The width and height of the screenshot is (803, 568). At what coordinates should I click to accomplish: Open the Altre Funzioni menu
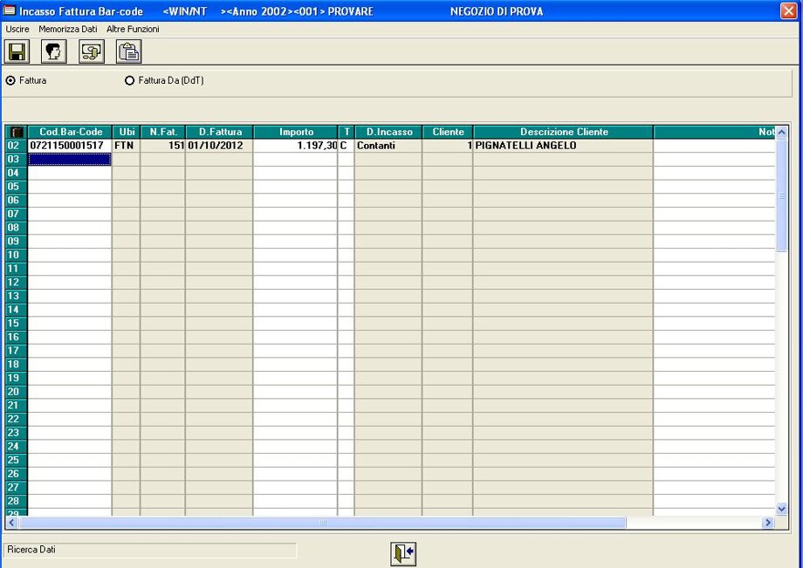[x=133, y=29]
